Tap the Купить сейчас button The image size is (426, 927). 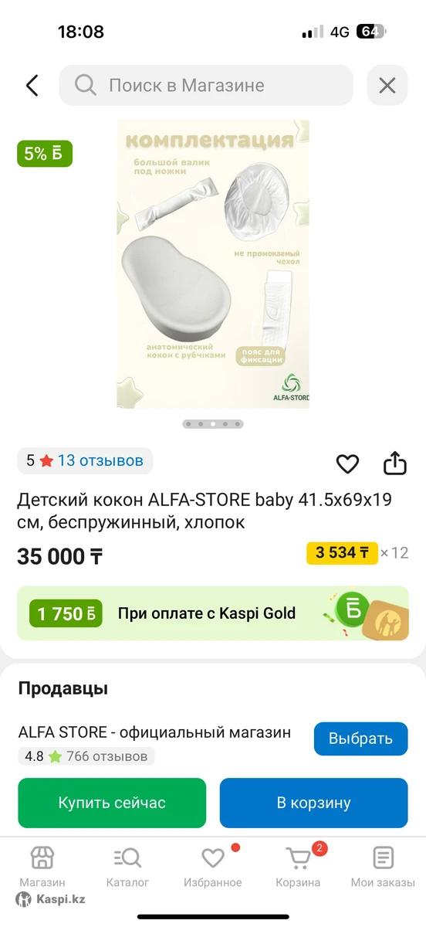click(112, 803)
